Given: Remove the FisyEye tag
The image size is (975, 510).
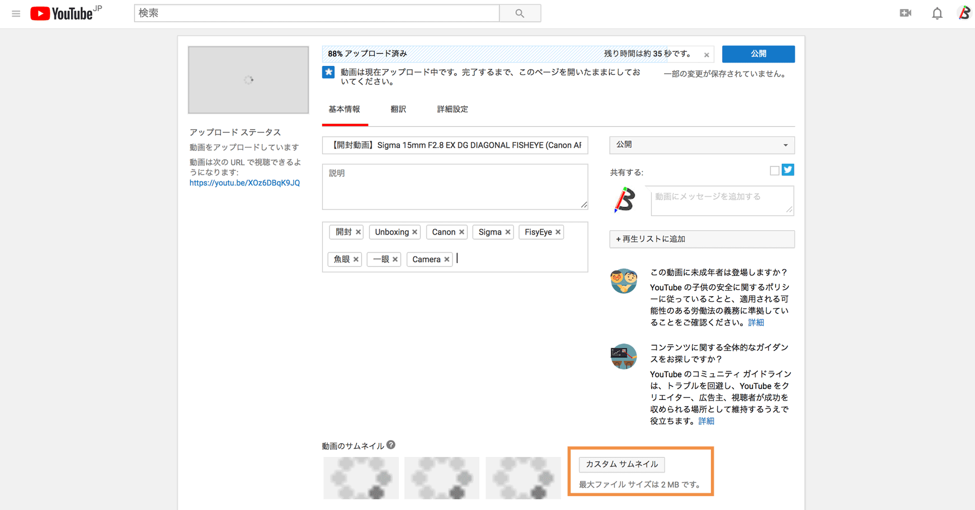Looking at the screenshot, I should tap(558, 232).
